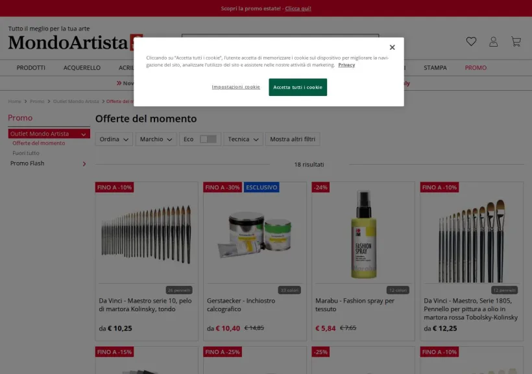Image resolution: width=532 pixels, height=374 pixels.
Task: Open Da Vinci Maestro Serie 1805 title
Action: click(471, 309)
